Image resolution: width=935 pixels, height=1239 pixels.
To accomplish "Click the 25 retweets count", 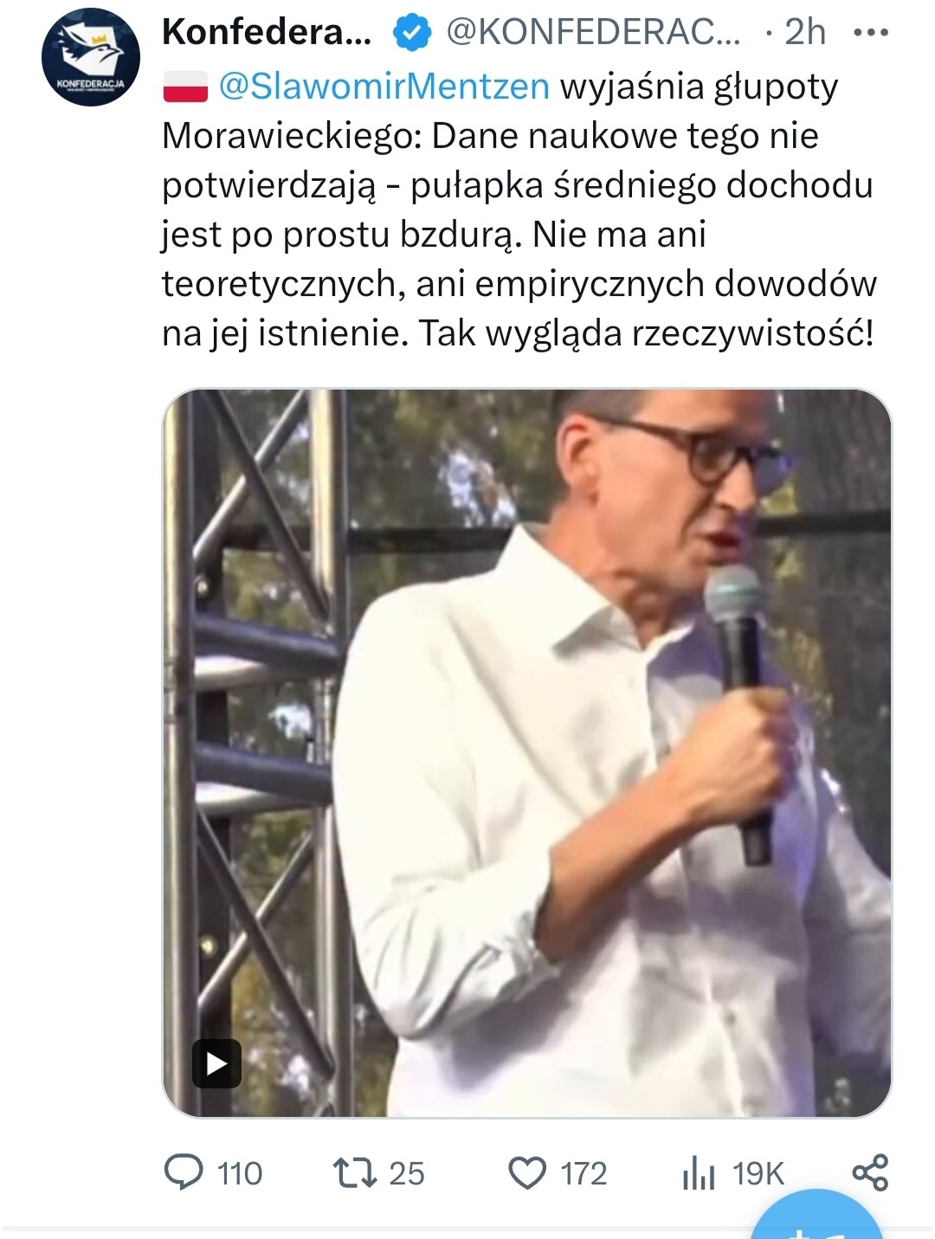I will coord(407,1174).
